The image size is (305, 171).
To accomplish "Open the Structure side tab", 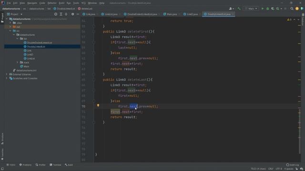I will tap(2, 138).
